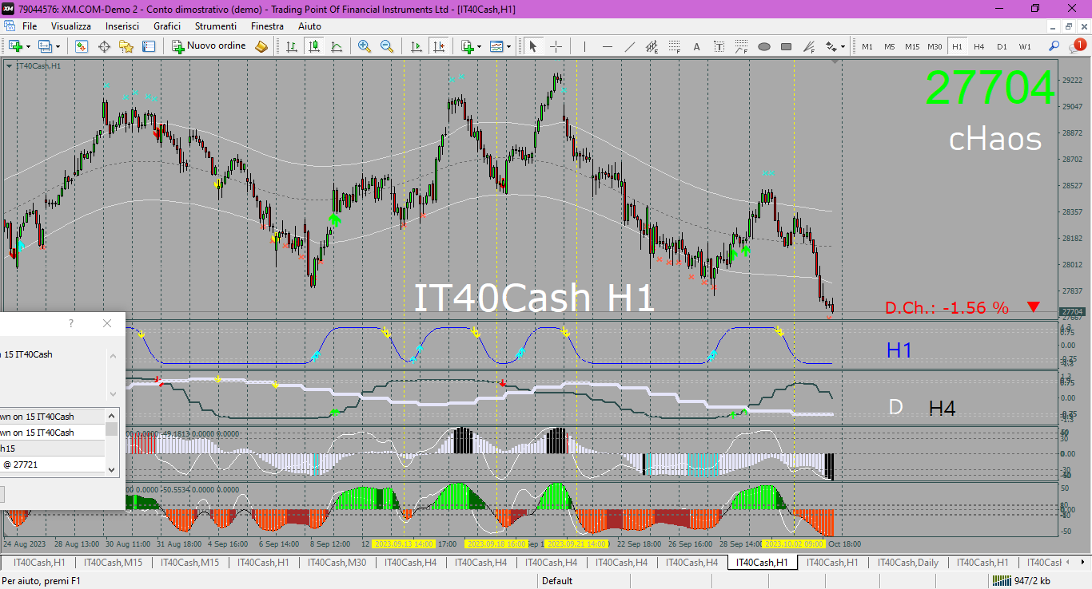Expand the Profiles dropdown arrow
Screen dimensions: 1092x589
[x=58, y=46]
